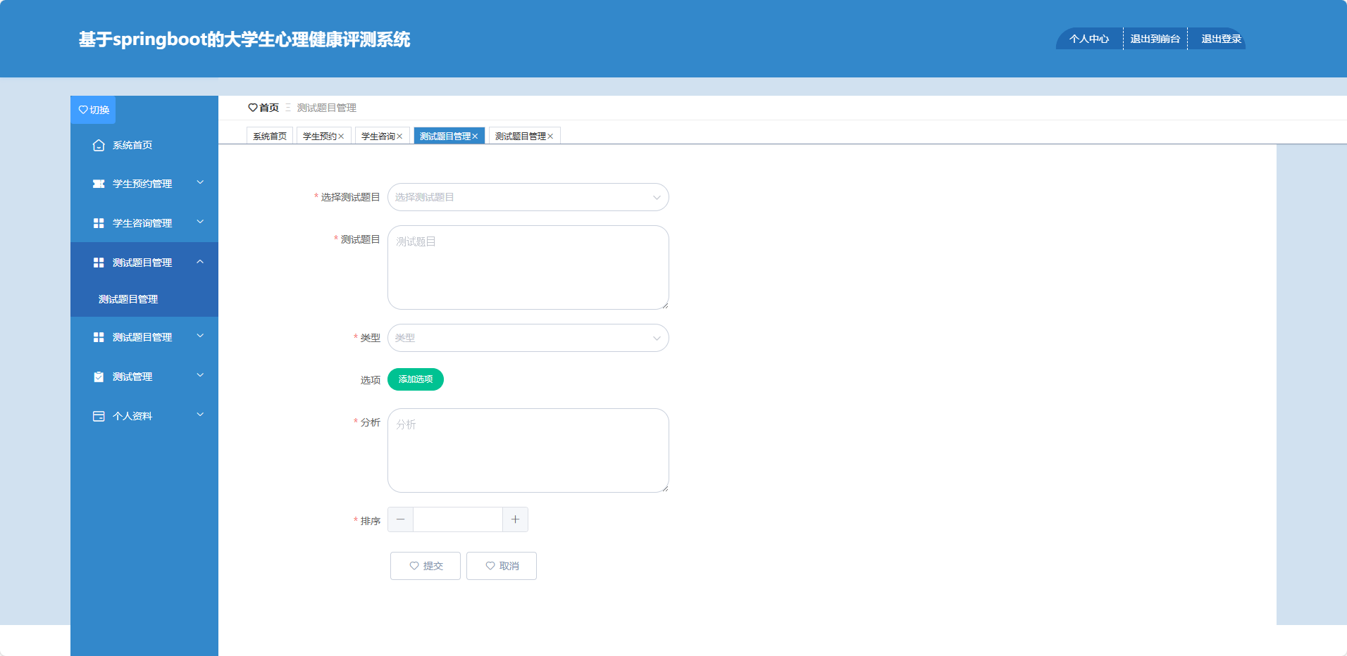The width and height of the screenshot is (1347, 656).
Task: Expand 学生预约管理 menu chevron
Action: click(x=200, y=183)
